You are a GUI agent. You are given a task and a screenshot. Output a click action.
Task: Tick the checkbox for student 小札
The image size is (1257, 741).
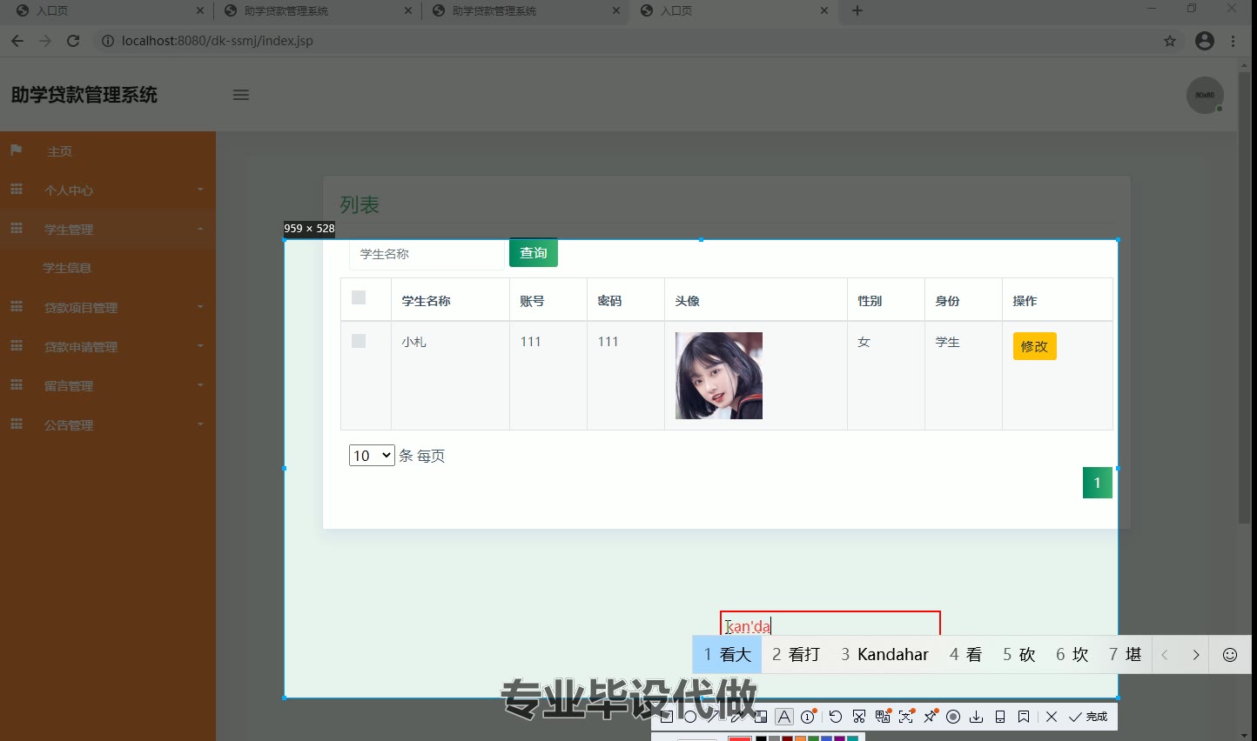[359, 341]
